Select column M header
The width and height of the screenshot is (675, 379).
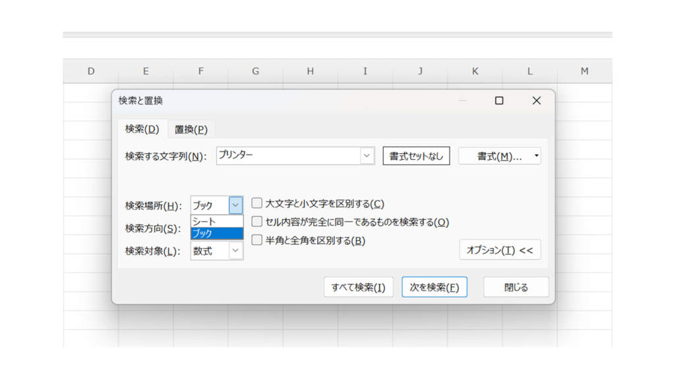pos(584,71)
